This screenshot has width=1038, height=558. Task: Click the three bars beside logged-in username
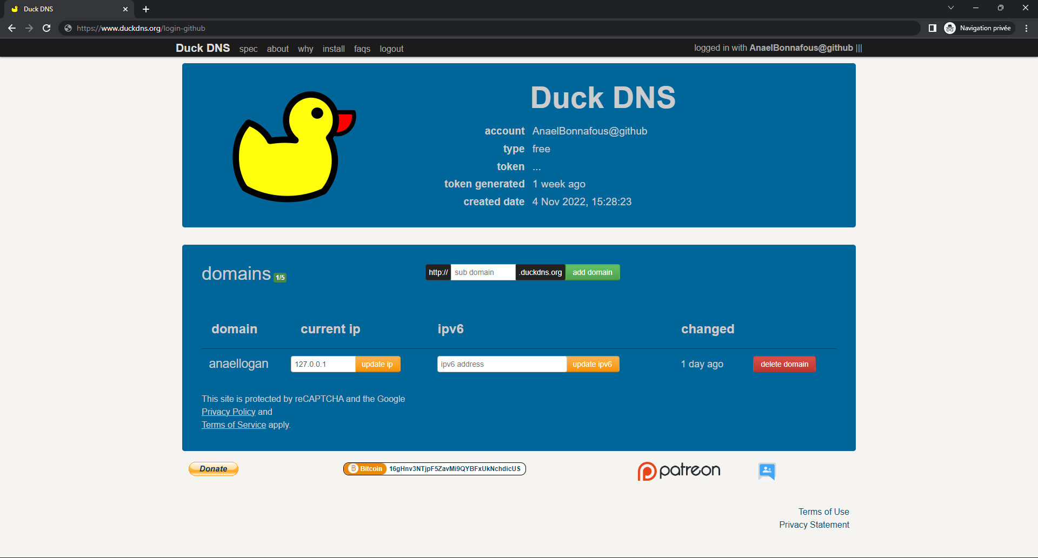coord(859,48)
